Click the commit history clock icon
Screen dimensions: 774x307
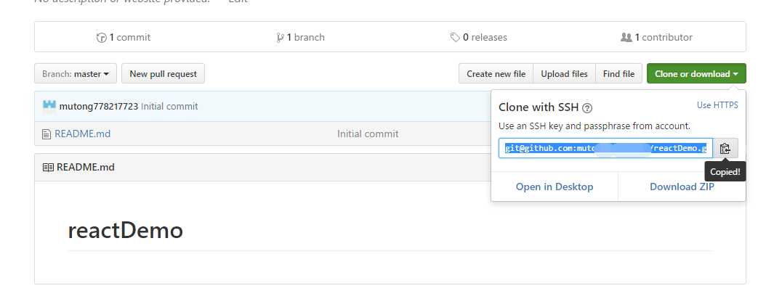102,38
